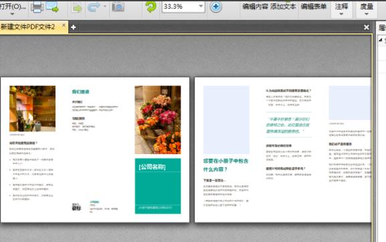Click the green rotate arrow icon

151,7
